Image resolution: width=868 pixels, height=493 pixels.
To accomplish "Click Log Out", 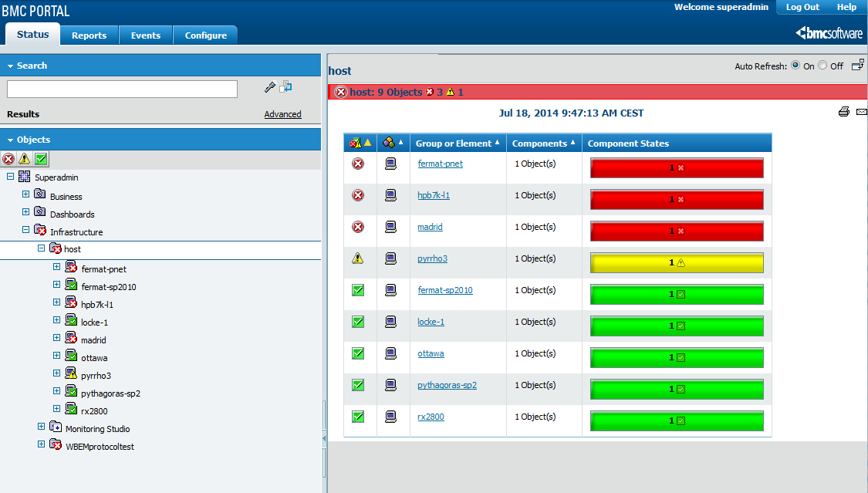I will (802, 7).
